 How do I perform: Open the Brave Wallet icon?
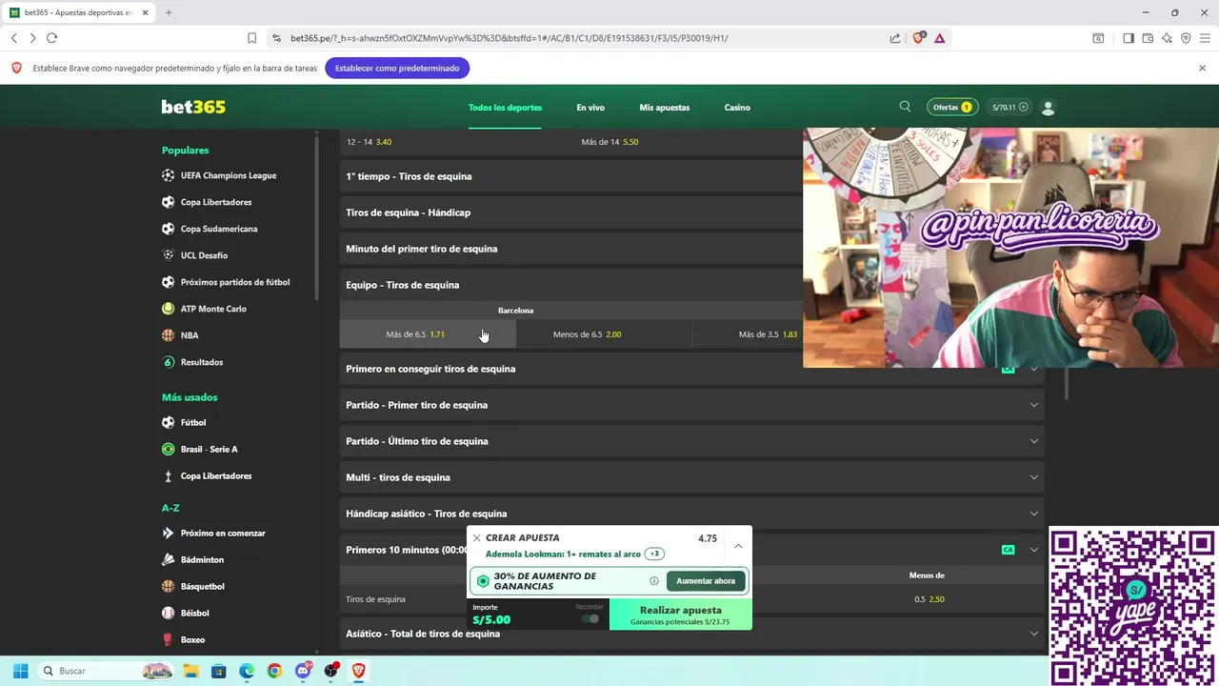coord(1148,38)
